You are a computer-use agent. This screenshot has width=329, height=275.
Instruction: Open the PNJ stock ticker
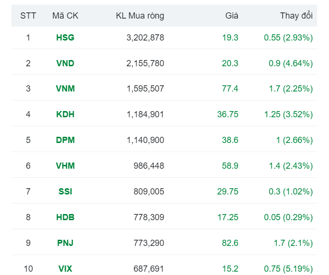(x=65, y=244)
